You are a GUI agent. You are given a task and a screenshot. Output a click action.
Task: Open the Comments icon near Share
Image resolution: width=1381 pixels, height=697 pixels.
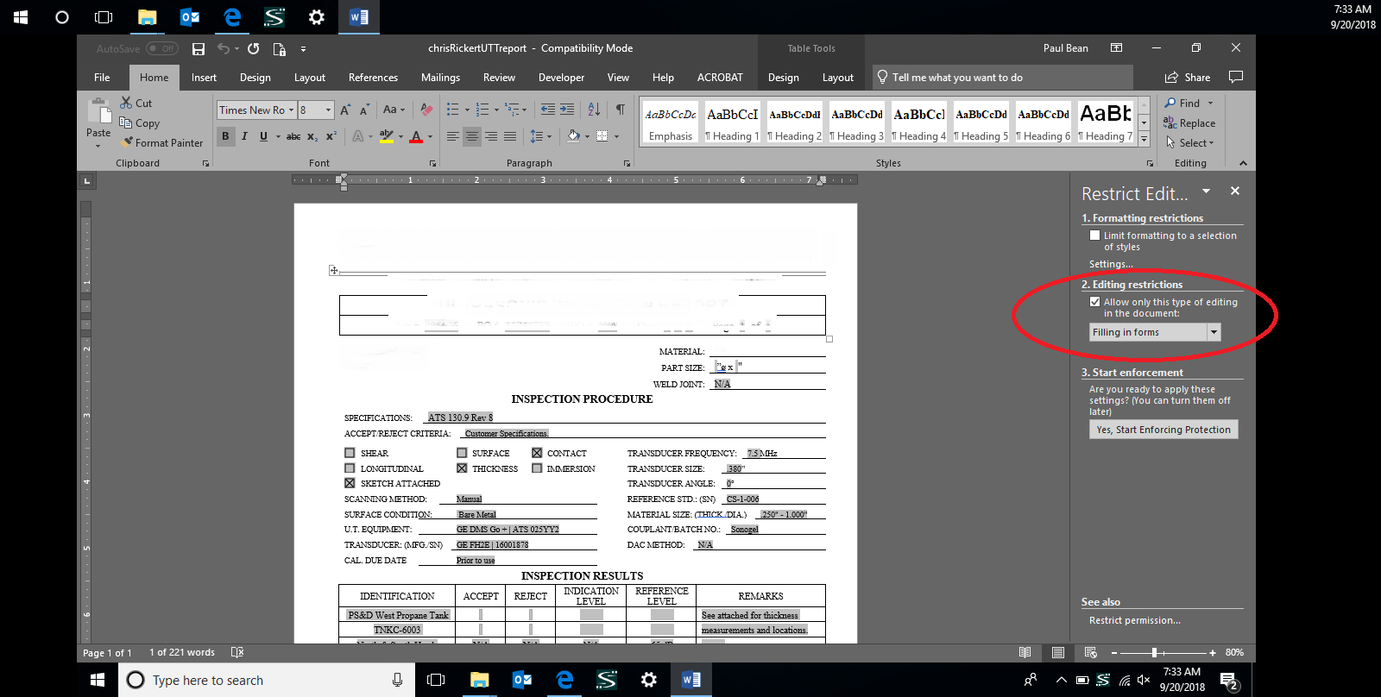pyautogui.click(x=1236, y=77)
